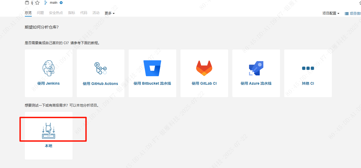This screenshot has height=168, width=361.
Task: Open the 代码 tab
Action: [84, 13]
